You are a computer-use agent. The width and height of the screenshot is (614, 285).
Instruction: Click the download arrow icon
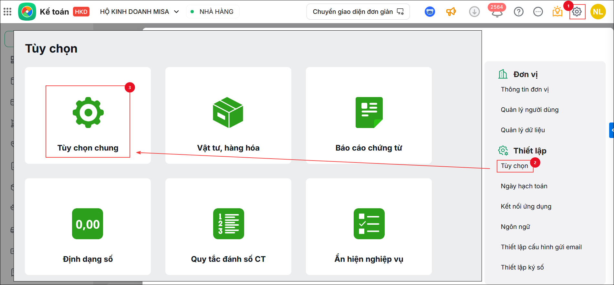(x=474, y=12)
